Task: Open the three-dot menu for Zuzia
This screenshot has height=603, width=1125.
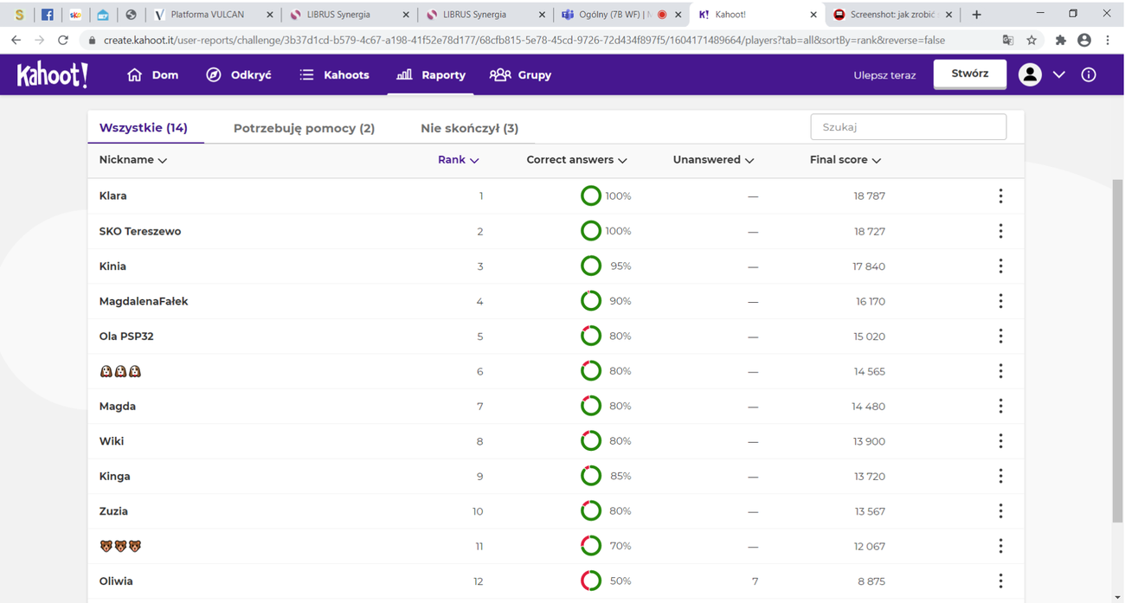Action: [x=1000, y=511]
